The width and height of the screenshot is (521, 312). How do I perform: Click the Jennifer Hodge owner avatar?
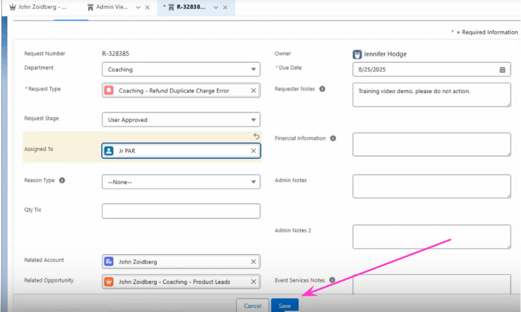click(357, 54)
